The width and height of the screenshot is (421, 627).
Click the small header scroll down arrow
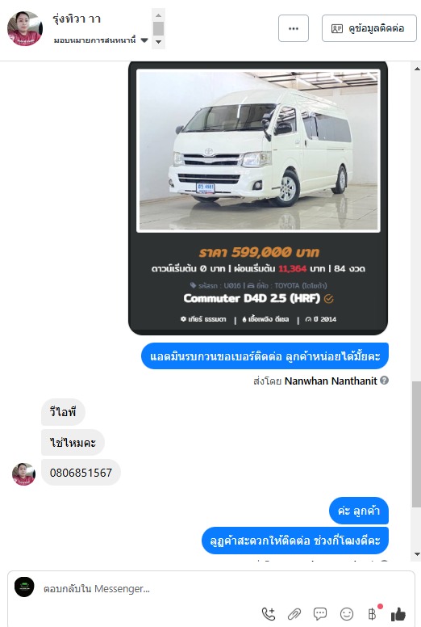pos(158,42)
